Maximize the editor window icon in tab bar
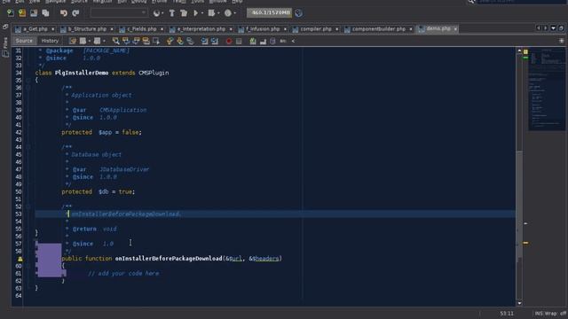 click(x=561, y=28)
